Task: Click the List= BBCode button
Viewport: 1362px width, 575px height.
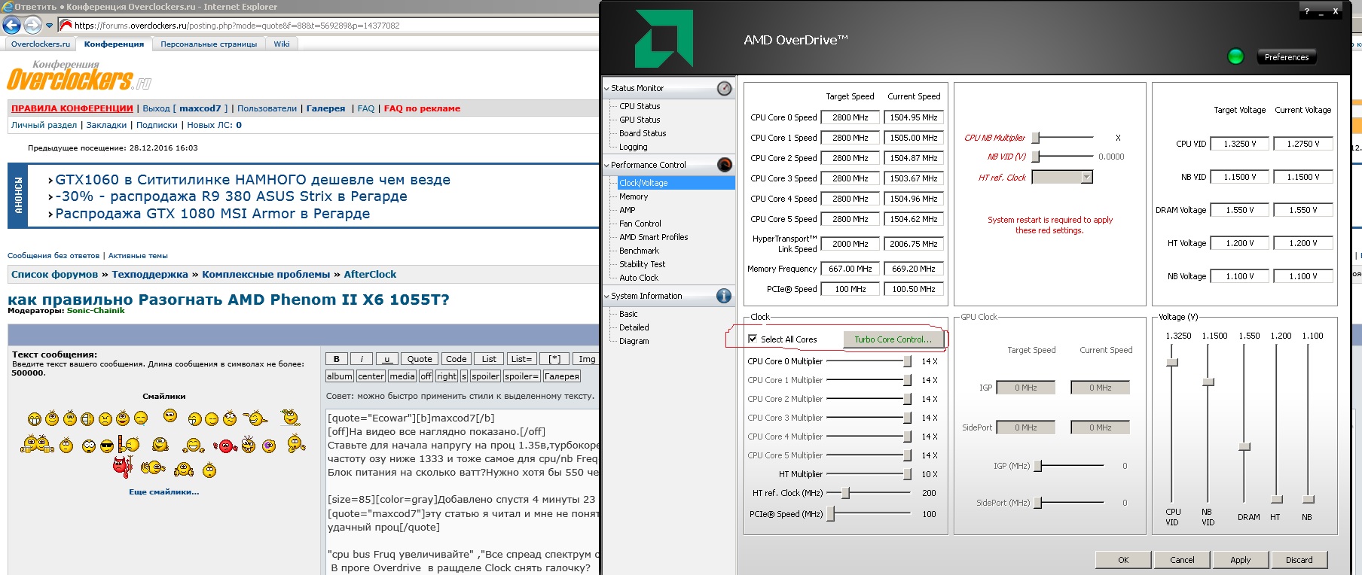Action: (521, 359)
